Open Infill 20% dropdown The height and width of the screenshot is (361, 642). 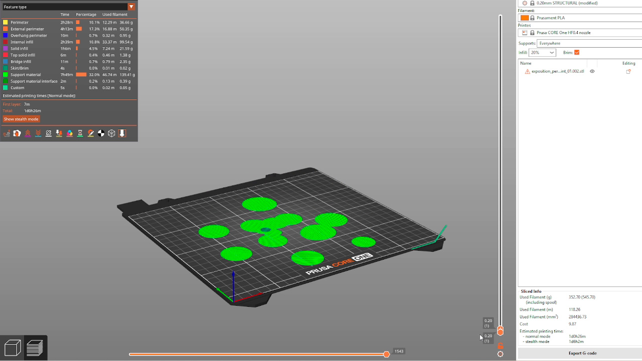[x=542, y=53]
